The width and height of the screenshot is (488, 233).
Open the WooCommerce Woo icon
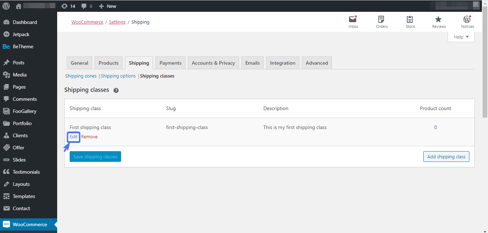[6, 224]
